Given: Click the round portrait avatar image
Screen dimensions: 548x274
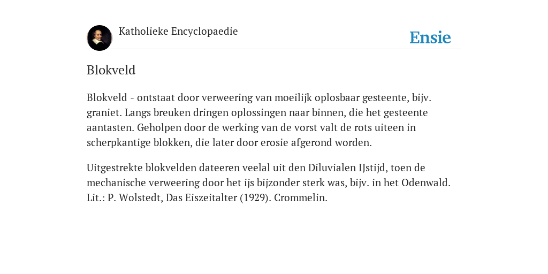Looking at the screenshot, I should pyautogui.click(x=100, y=38).
